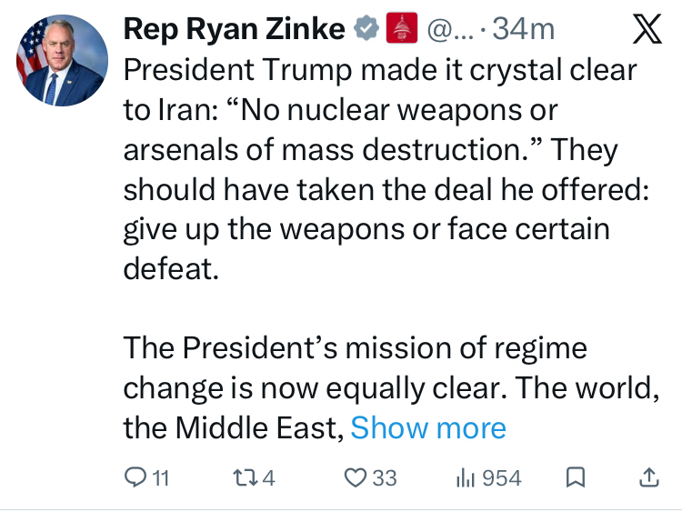This screenshot has height=512, width=682.
Task: Share the post via upload arrow icon
Action: (648, 477)
